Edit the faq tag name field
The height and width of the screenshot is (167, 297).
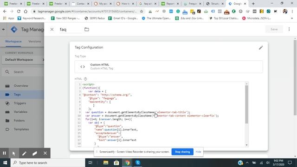click(x=71, y=30)
